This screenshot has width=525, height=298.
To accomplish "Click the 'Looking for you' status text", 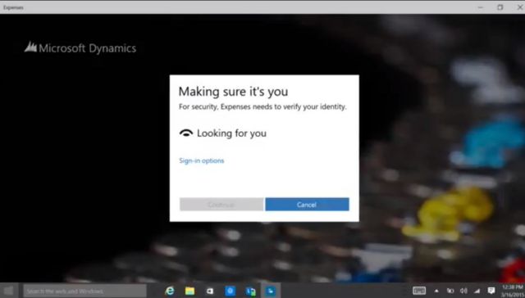I will pyautogui.click(x=231, y=133).
